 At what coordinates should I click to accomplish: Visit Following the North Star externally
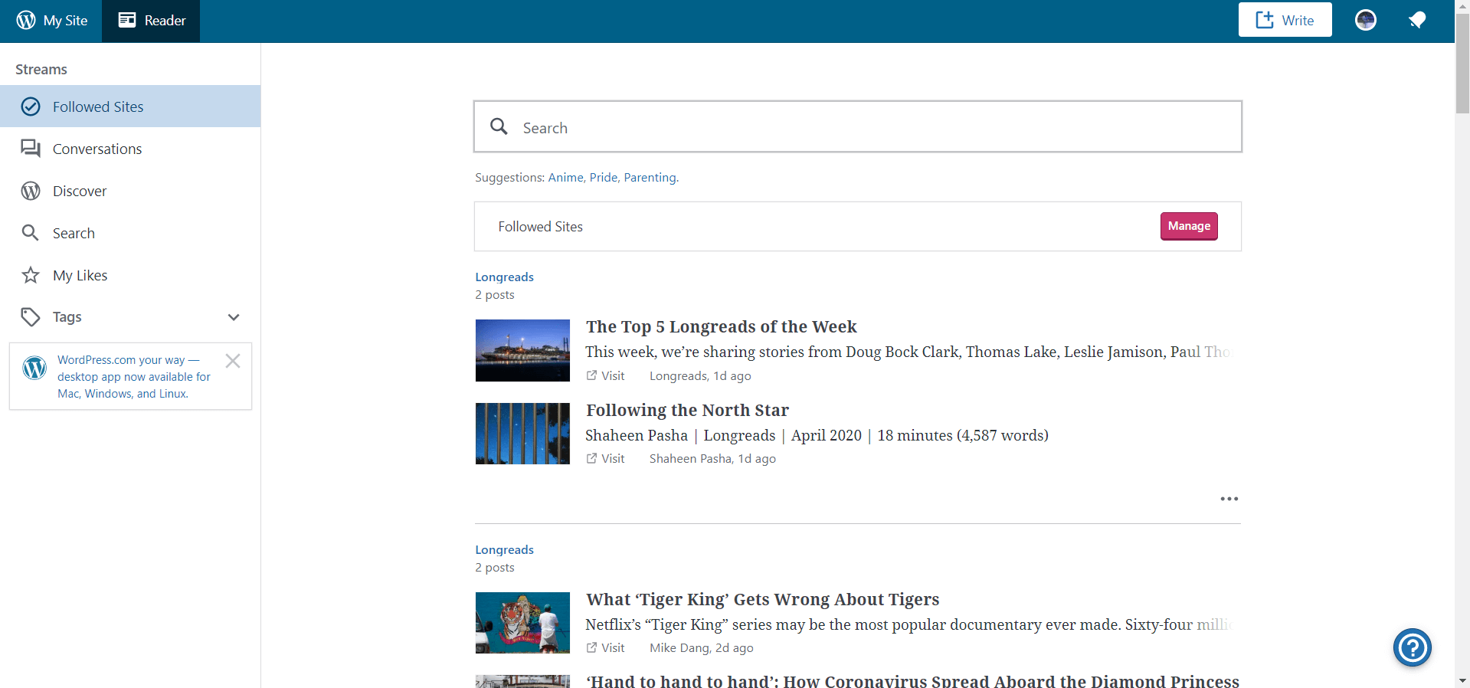tap(605, 458)
